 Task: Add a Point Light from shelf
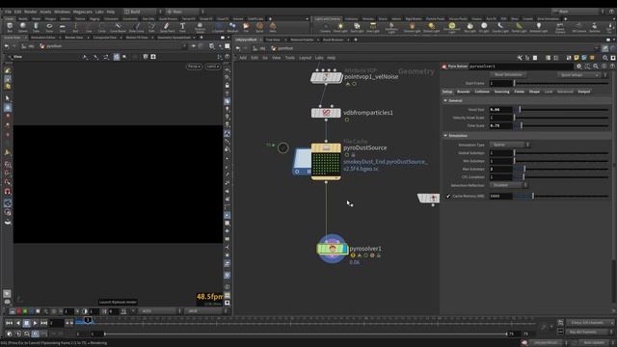[x=340, y=28]
